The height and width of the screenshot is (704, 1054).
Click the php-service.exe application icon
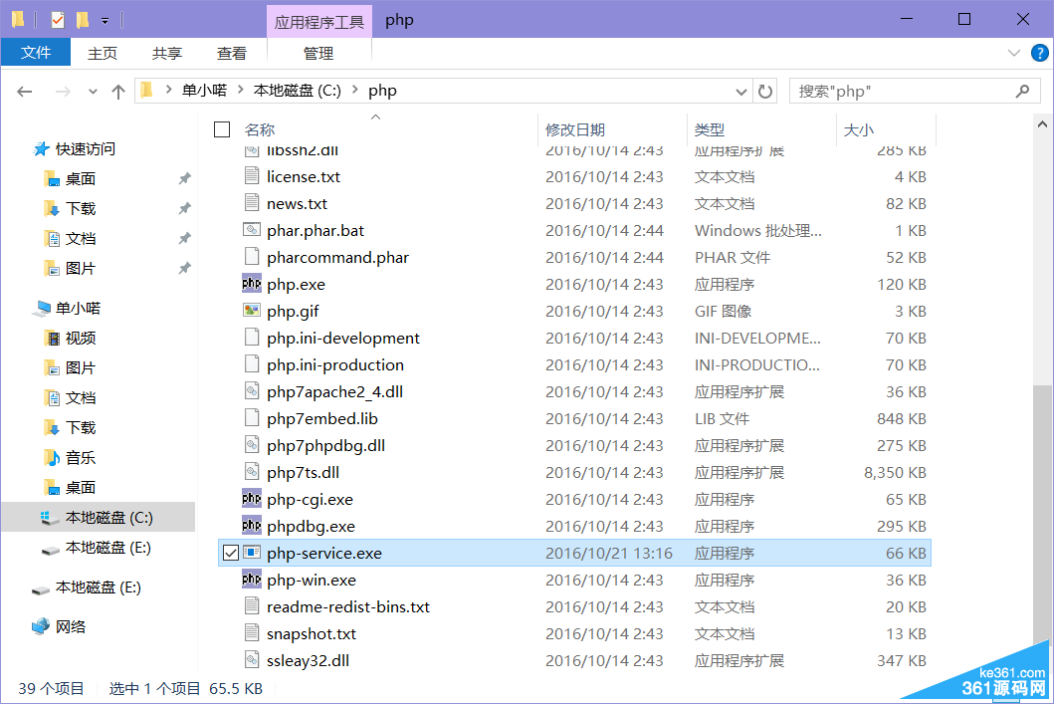click(x=252, y=553)
